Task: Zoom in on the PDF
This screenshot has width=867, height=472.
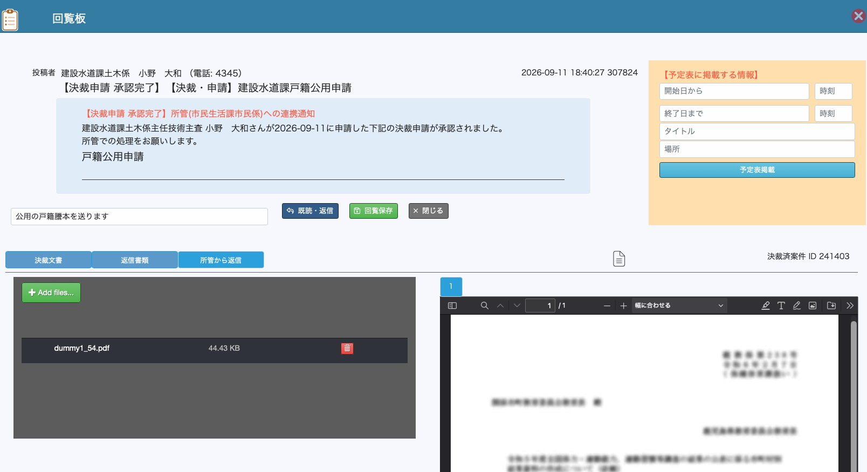Action: coord(623,306)
